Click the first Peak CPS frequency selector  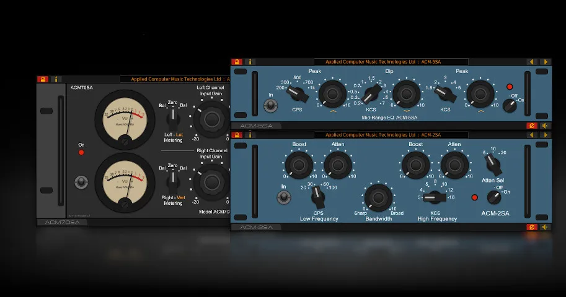[298, 95]
